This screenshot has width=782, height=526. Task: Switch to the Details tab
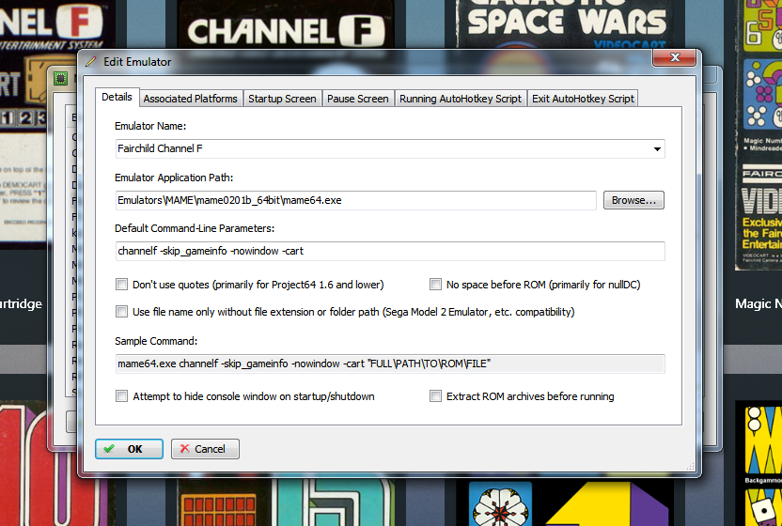point(117,98)
